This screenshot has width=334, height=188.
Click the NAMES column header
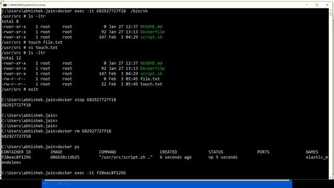(x=312, y=152)
